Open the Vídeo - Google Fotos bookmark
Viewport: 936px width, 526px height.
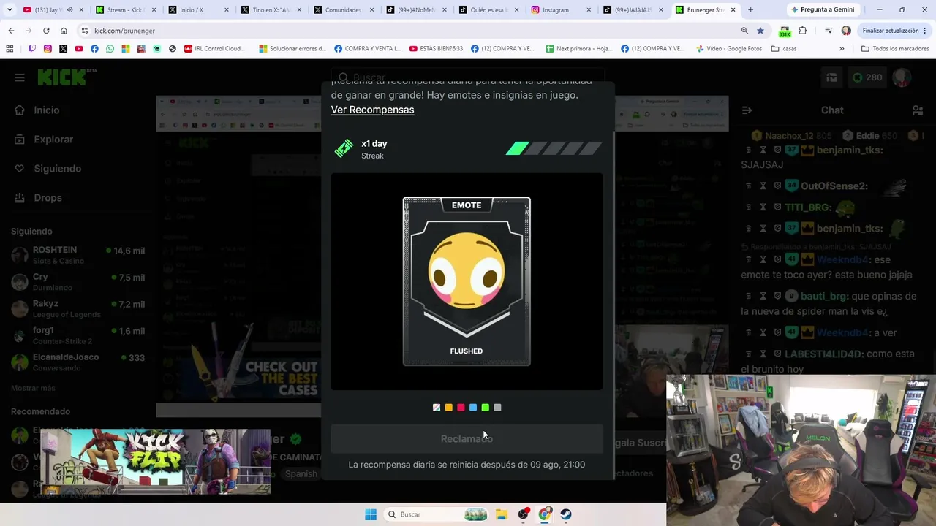coord(729,49)
